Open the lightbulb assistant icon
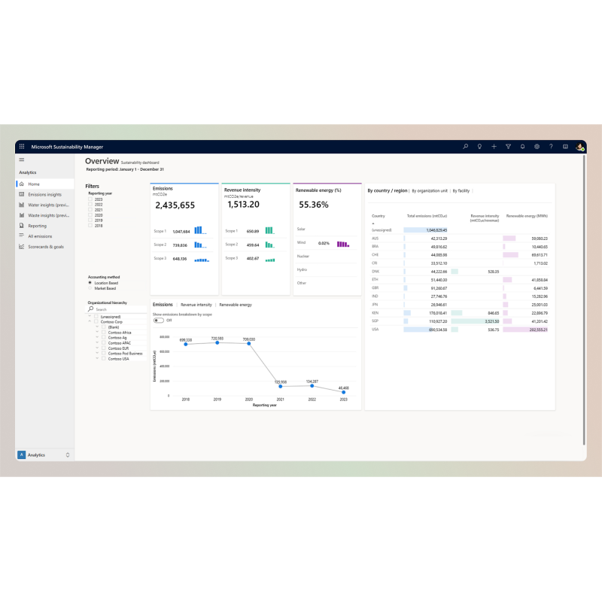 click(x=479, y=146)
